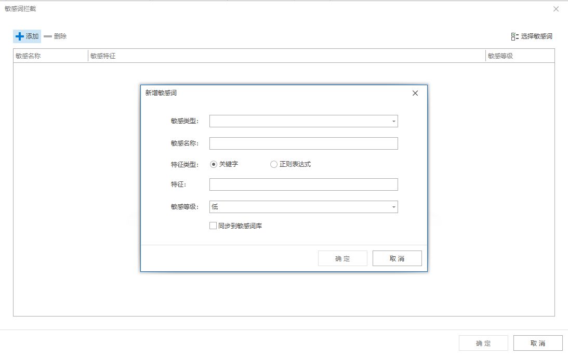This screenshot has height=356, width=568.
Task: Click the 敏感名称 text field
Action: click(x=303, y=143)
